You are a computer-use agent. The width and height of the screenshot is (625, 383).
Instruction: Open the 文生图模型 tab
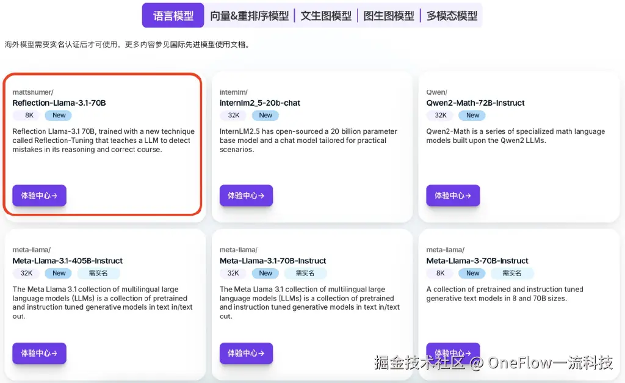click(x=326, y=16)
